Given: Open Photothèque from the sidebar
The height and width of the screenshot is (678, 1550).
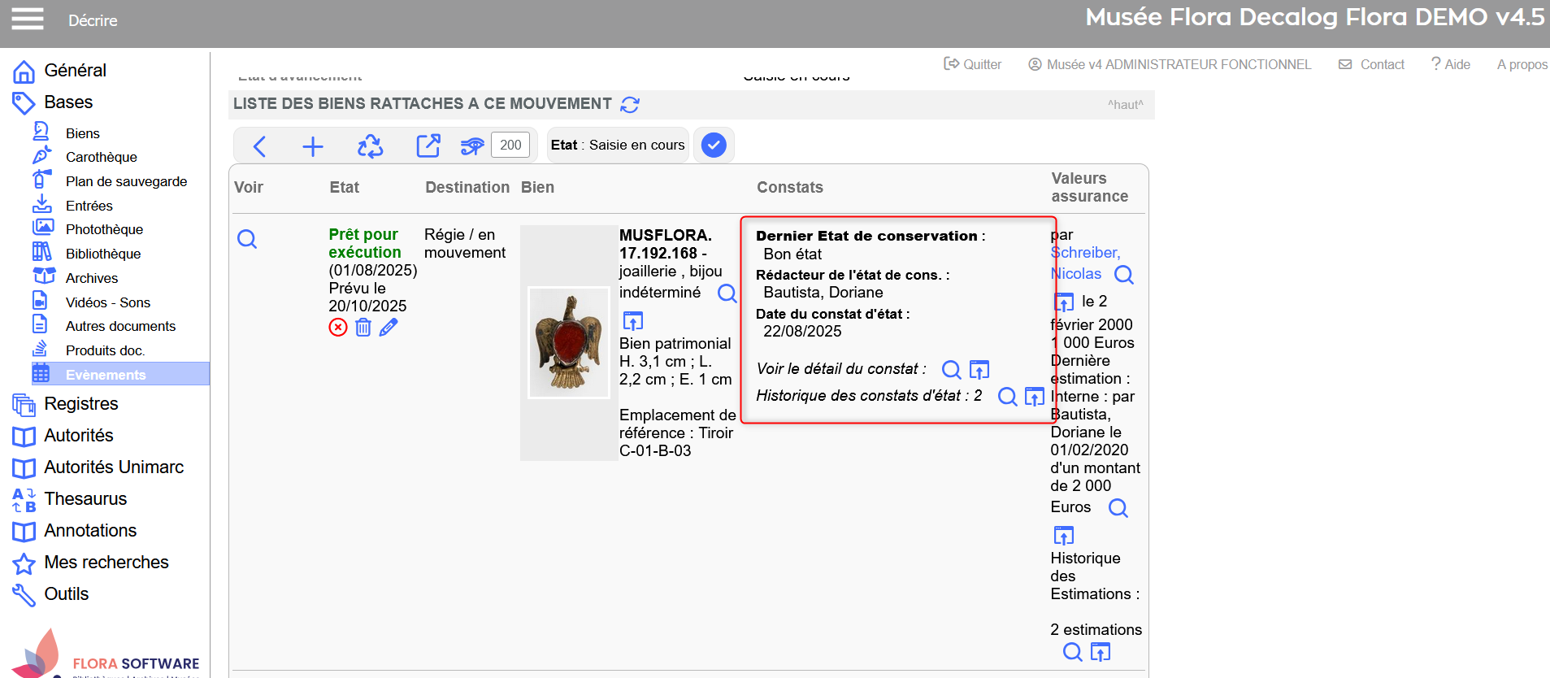Looking at the screenshot, I should coord(104,230).
